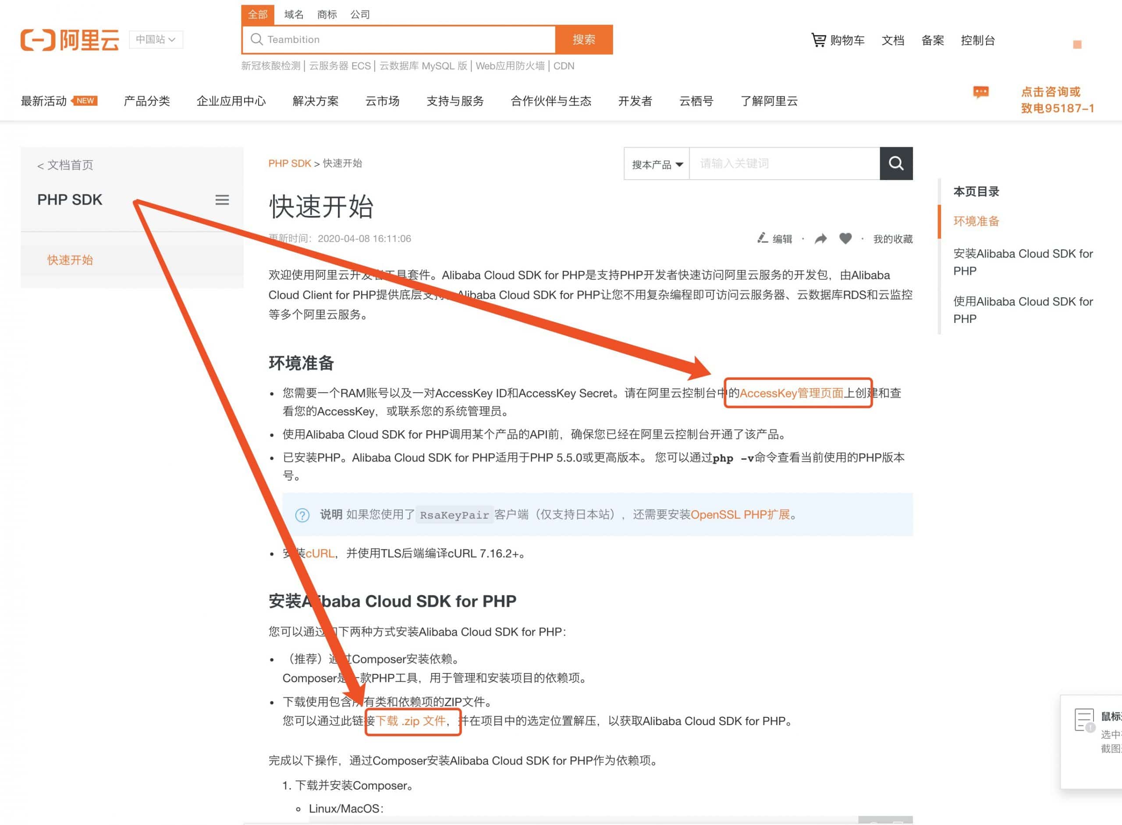This screenshot has height=825, width=1122.
Task: Click the dark document search button
Action: click(x=896, y=163)
